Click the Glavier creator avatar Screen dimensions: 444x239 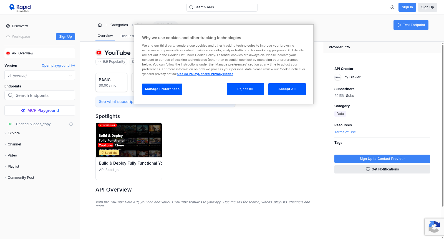pos(338,77)
